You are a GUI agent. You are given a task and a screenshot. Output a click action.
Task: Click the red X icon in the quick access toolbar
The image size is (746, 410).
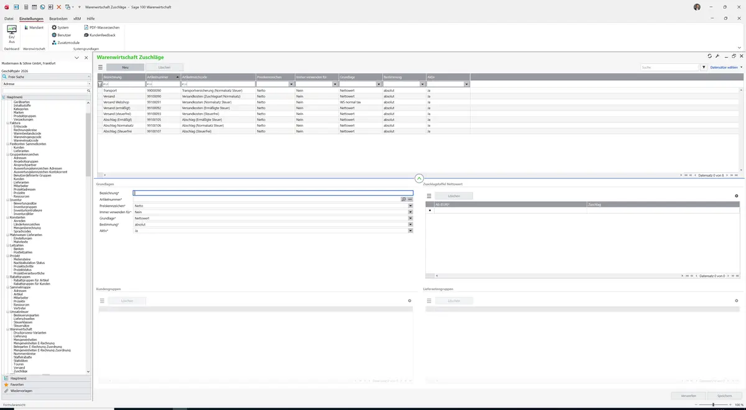pos(59,7)
